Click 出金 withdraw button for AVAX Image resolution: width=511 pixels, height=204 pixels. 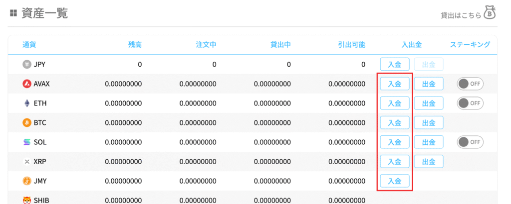(429, 84)
